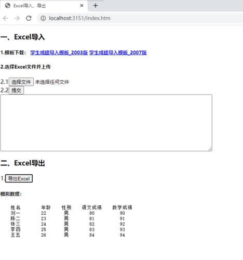Click the 性别 column header
This screenshot has width=243, height=260.
point(66,207)
